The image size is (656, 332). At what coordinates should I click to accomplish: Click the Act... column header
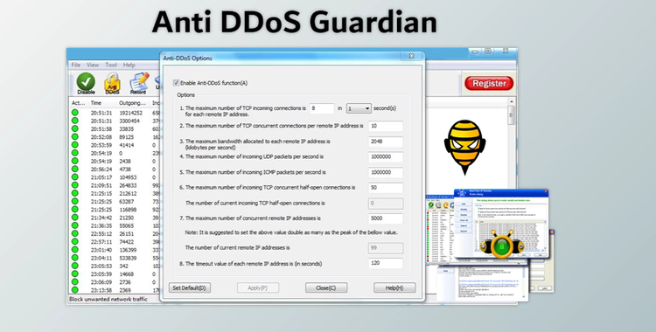click(x=78, y=103)
